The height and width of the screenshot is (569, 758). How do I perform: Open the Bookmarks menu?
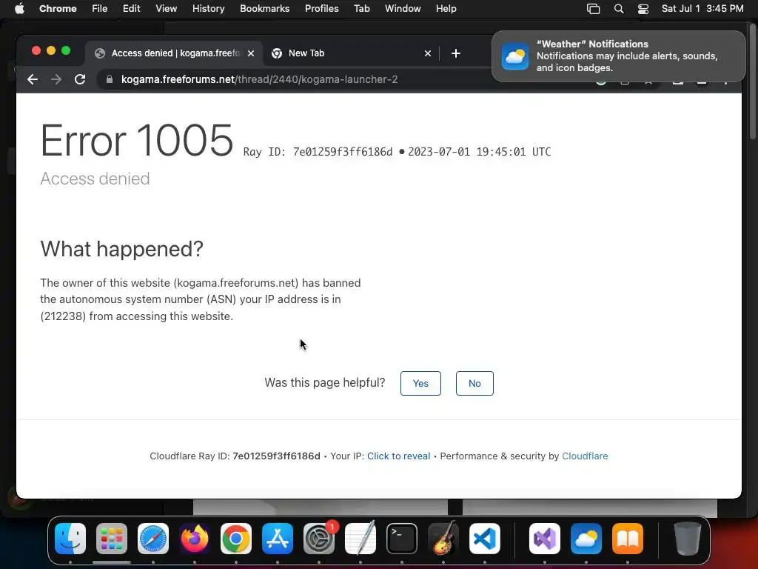coord(265,9)
